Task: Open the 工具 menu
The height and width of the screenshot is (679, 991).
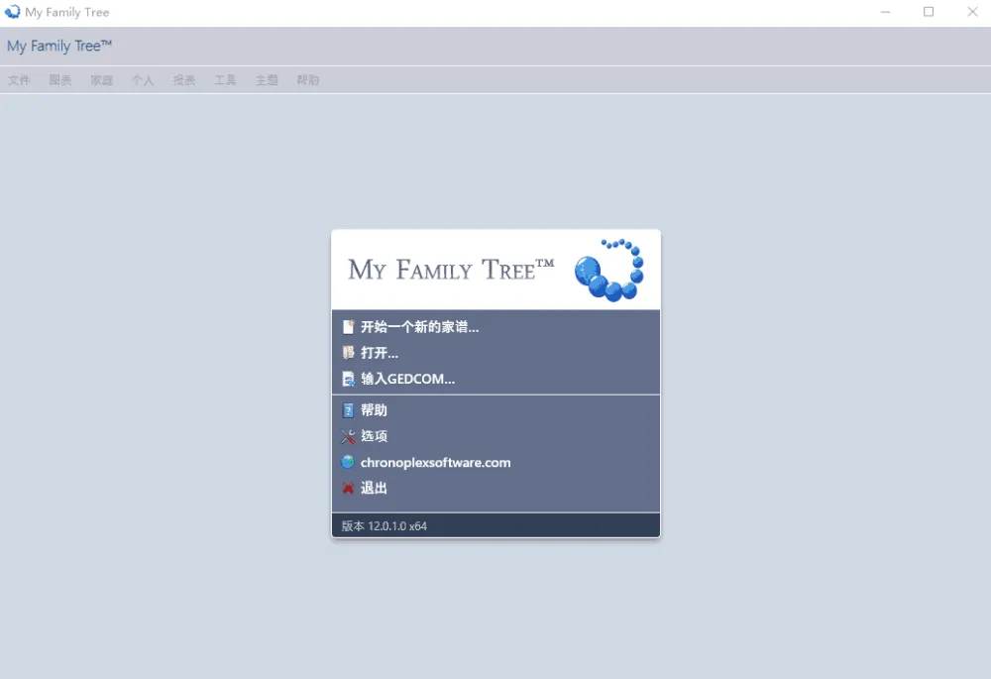Action: (225, 79)
